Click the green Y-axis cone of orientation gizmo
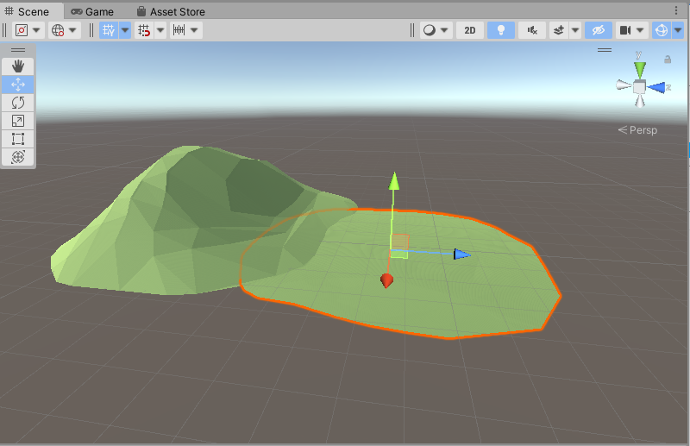690x446 pixels. click(640, 69)
